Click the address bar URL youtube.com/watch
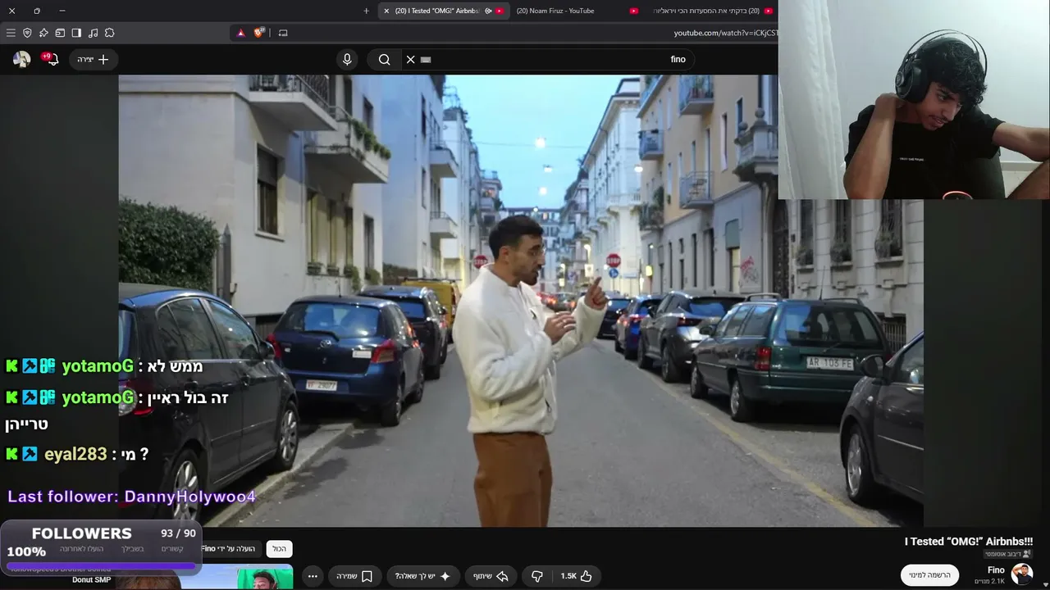This screenshot has width=1050, height=590. (725, 33)
